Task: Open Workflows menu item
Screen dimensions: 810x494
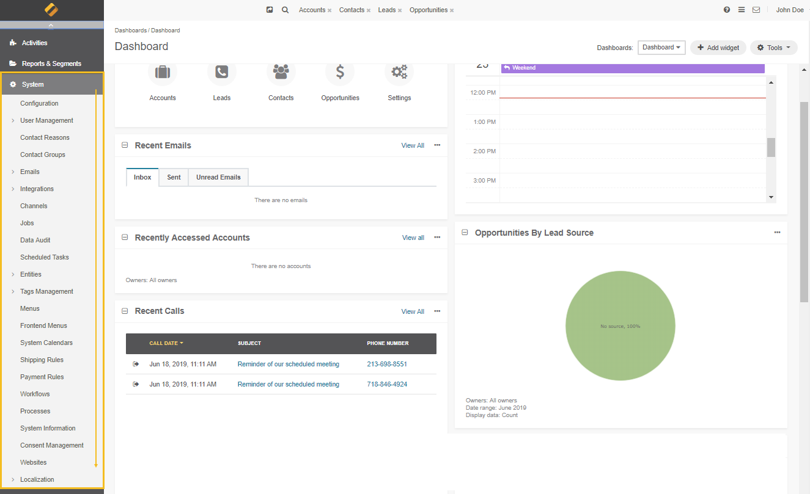Action: tap(35, 394)
